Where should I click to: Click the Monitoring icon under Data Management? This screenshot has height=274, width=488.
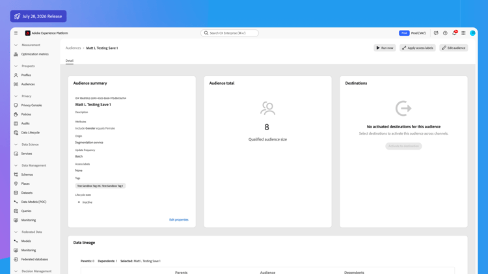click(x=16, y=220)
